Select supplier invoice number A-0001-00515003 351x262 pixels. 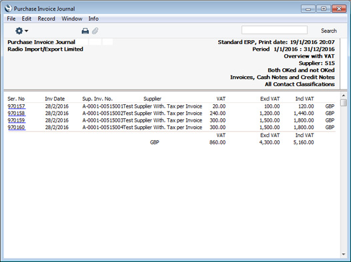tap(103, 120)
